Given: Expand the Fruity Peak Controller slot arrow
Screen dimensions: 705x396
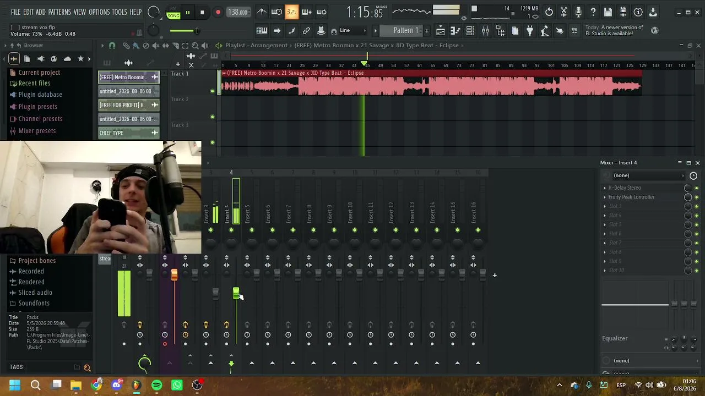Looking at the screenshot, I should [605, 197].
